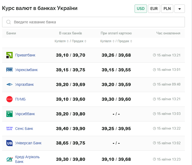192x165 pixels.
Task: Click the Sense Bank logo icon
Action: click(x=9, y=129)
